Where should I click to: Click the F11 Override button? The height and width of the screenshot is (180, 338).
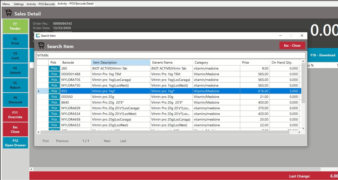[15, 115]
